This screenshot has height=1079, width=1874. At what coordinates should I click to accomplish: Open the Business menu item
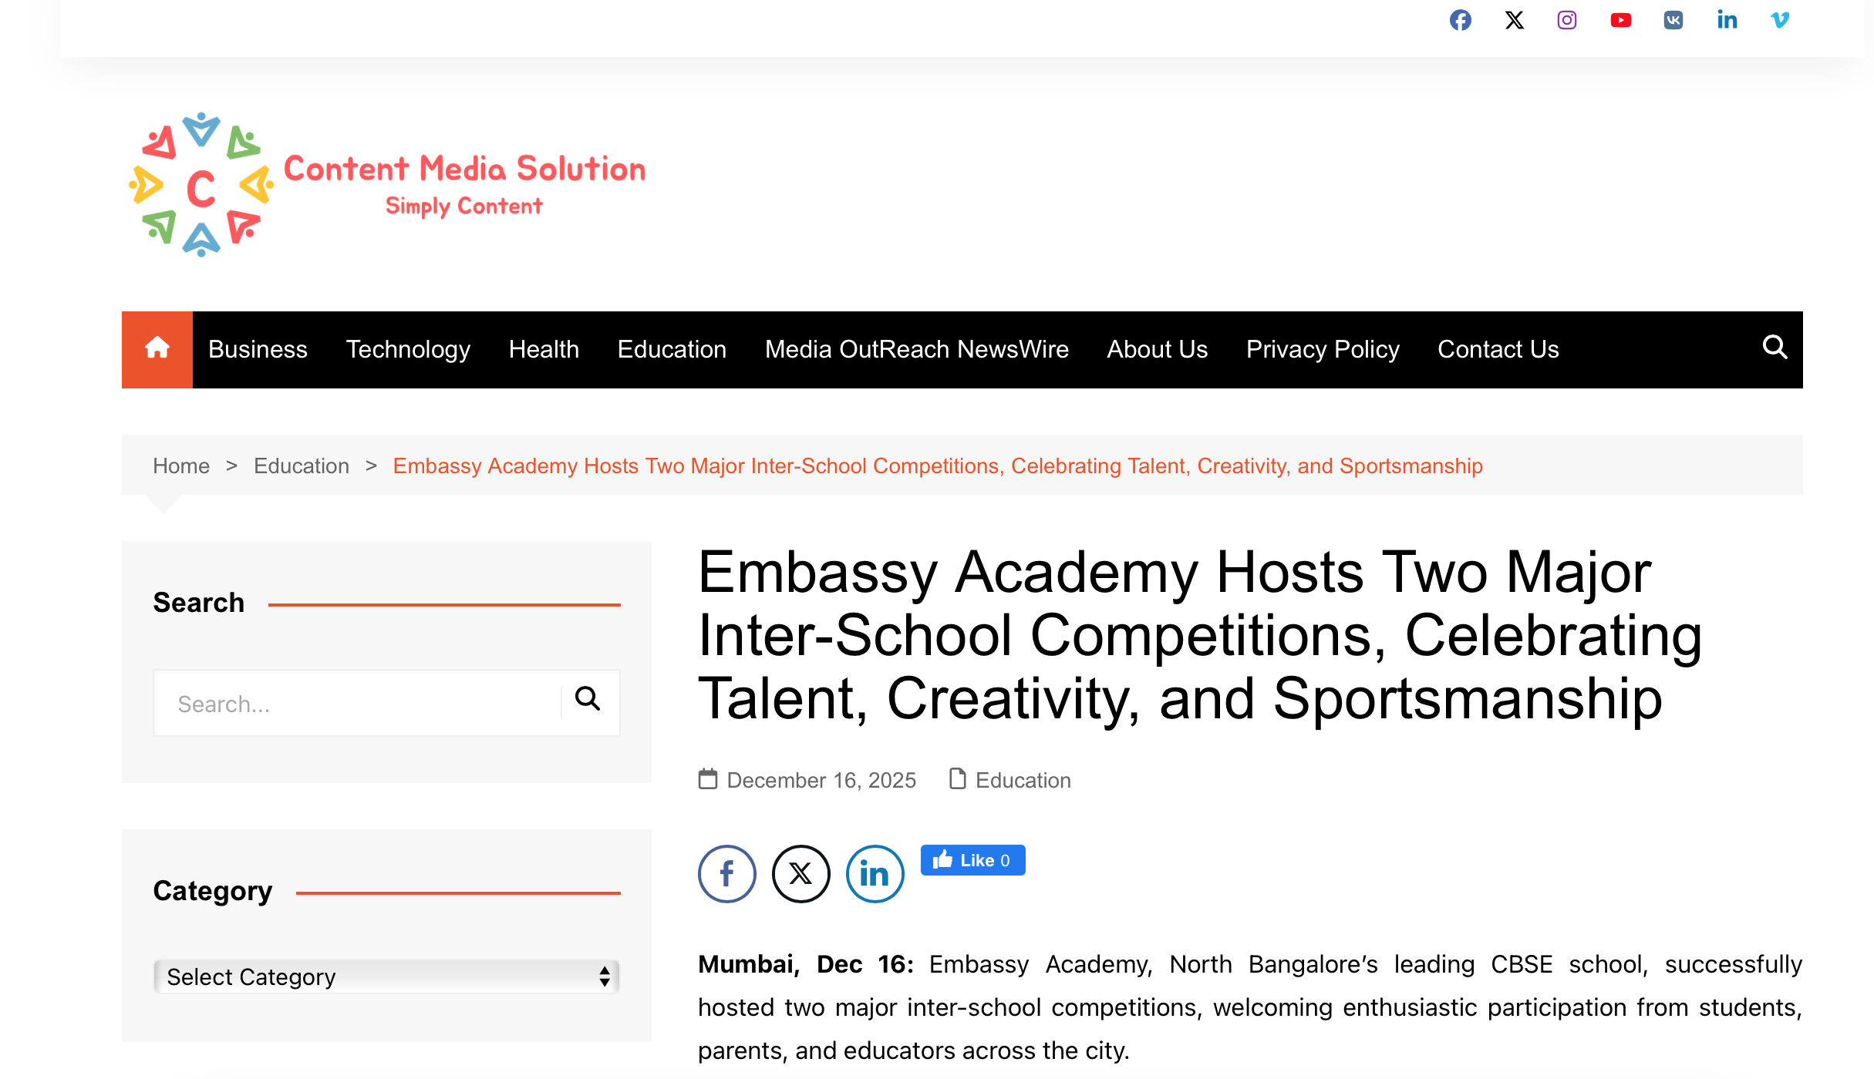point(258,349)
